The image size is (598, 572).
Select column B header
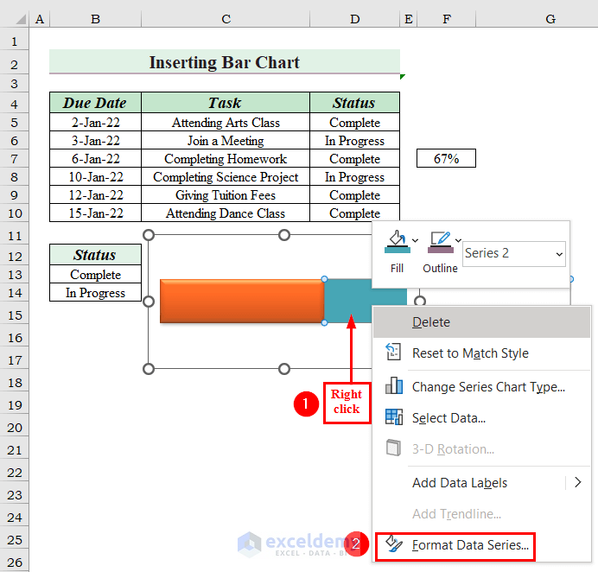pos(95,19)
